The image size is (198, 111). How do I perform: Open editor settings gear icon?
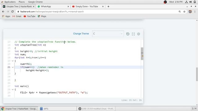pyautogui.click(x=139, y=34)
